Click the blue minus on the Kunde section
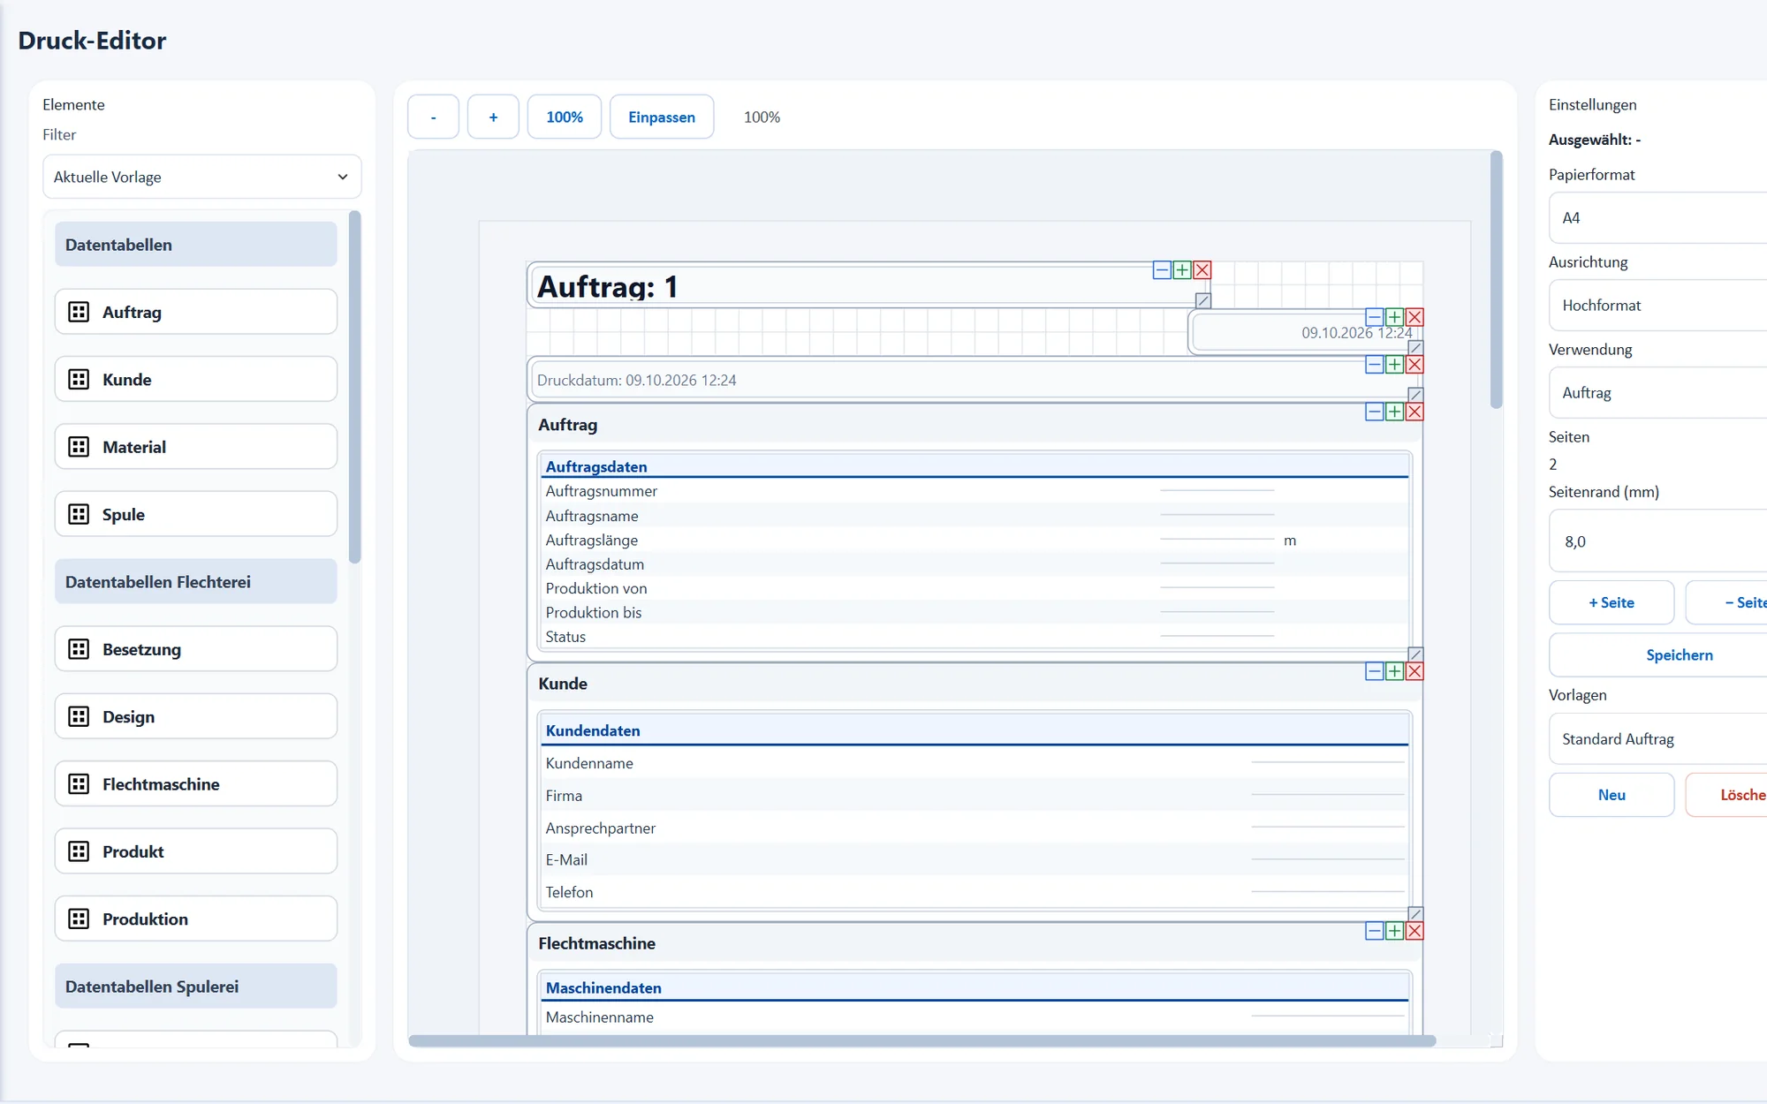Screen dimensions: 1767x1104 pos(1374,671)
